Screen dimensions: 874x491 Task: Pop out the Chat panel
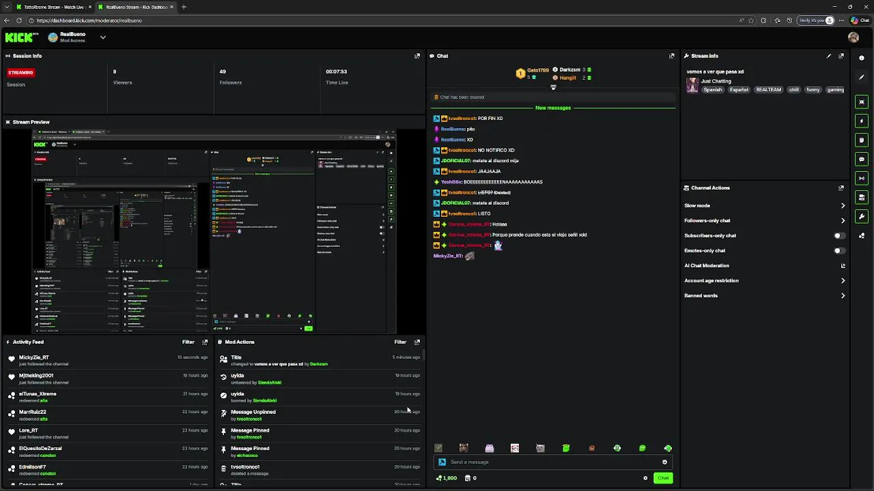pyautogui.click(x=672, y=56)
